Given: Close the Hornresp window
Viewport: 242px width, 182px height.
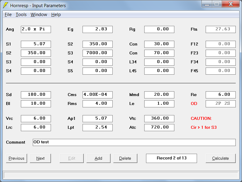Looking at the screenshot, I should pyautogui.click(x=231, y=4).
